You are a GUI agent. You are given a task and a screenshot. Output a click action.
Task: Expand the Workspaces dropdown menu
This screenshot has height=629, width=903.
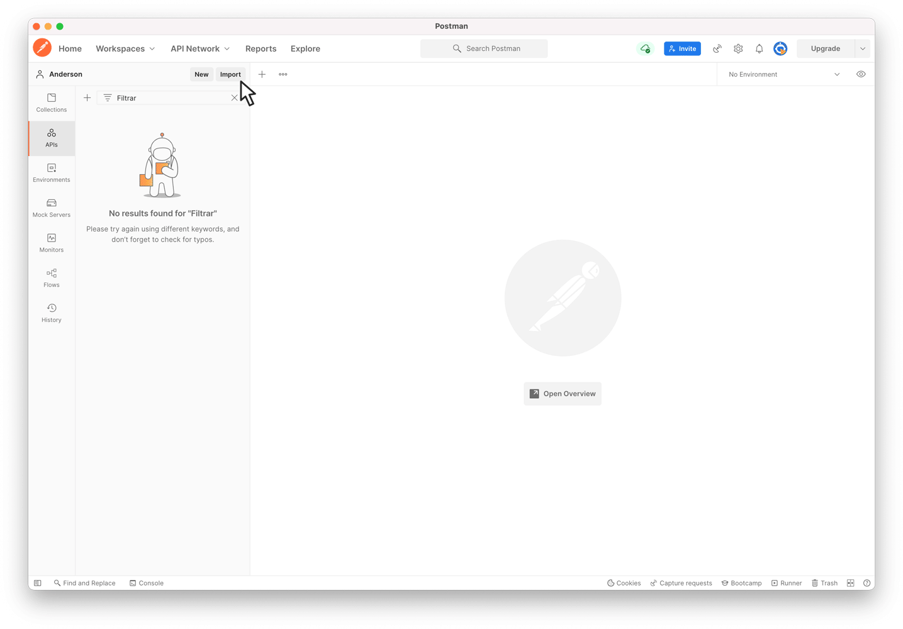pyautogui.click(x=125, y=48)
